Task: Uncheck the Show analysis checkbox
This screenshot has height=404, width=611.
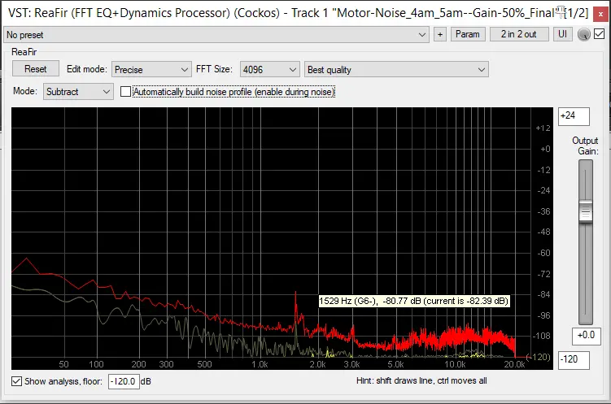Action: (17, 381)
